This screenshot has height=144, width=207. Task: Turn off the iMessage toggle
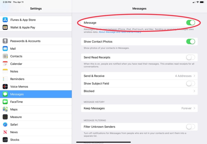(190, 23)
